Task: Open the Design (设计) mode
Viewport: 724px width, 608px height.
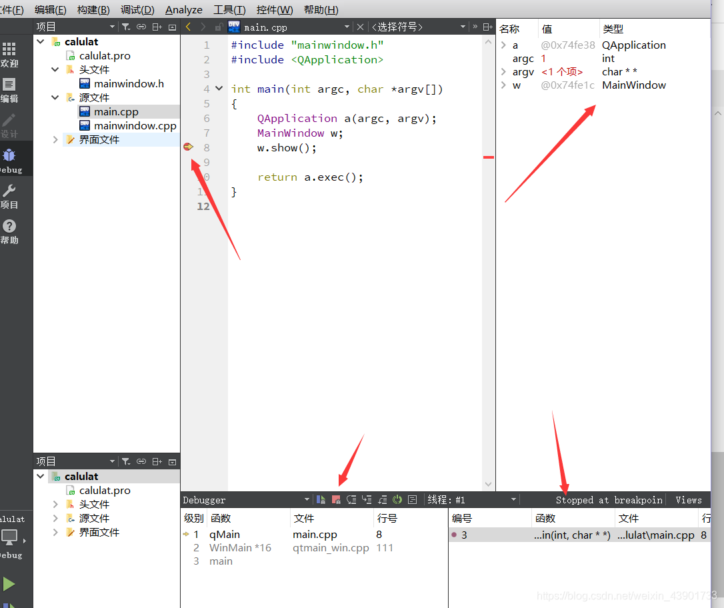Action: [x=9, y=125]
